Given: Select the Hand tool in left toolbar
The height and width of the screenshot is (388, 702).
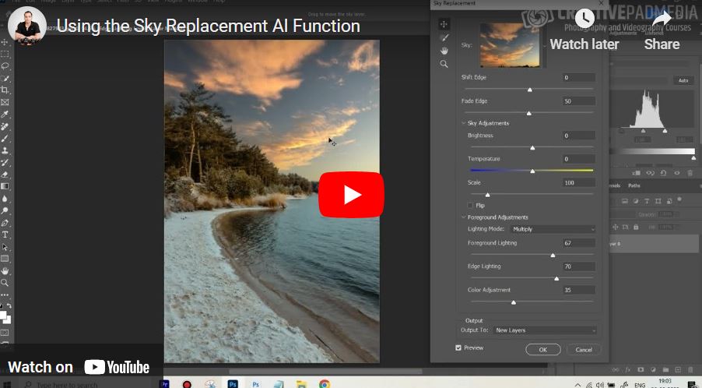Looking at the screenshot, I should (x=5, y=271).
